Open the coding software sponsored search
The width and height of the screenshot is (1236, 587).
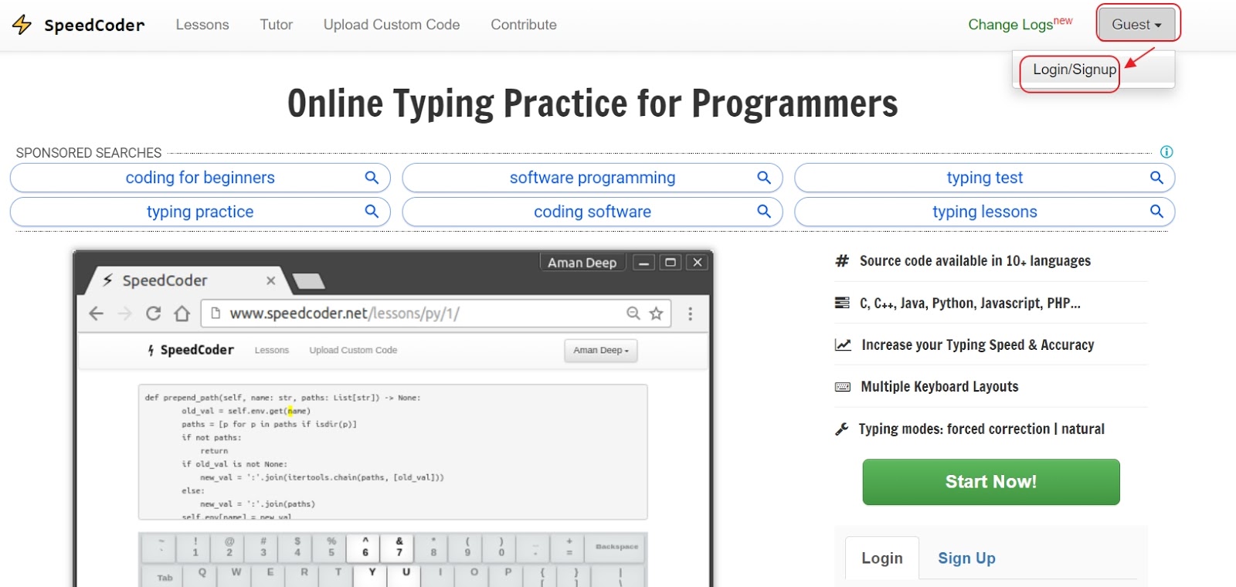click(x=593, y=212)
